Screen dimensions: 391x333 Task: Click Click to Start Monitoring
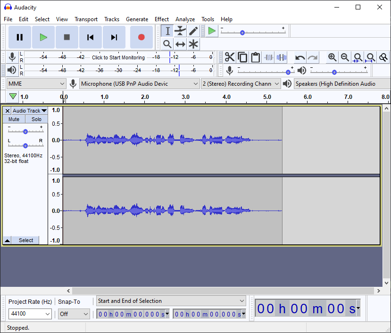(118, 57)
